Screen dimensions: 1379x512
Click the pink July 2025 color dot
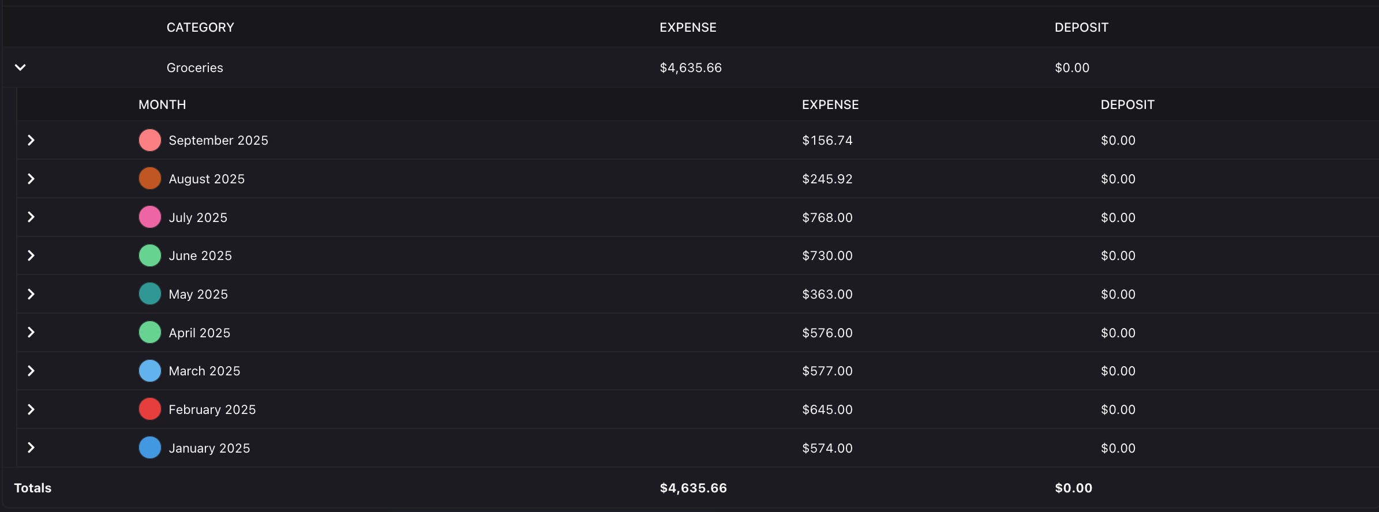150,217
